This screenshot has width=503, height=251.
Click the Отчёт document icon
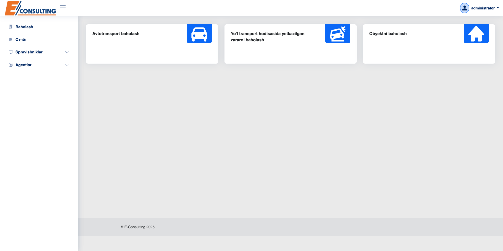coord(11,40)
